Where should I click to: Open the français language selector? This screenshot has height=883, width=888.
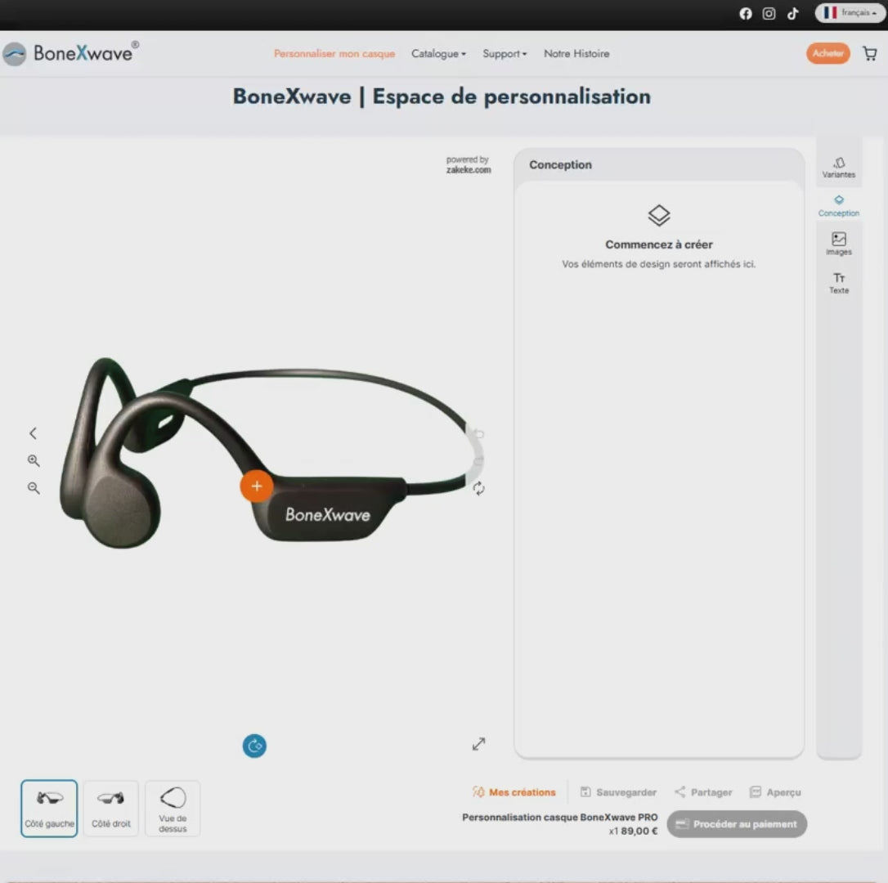click(850, 13)
